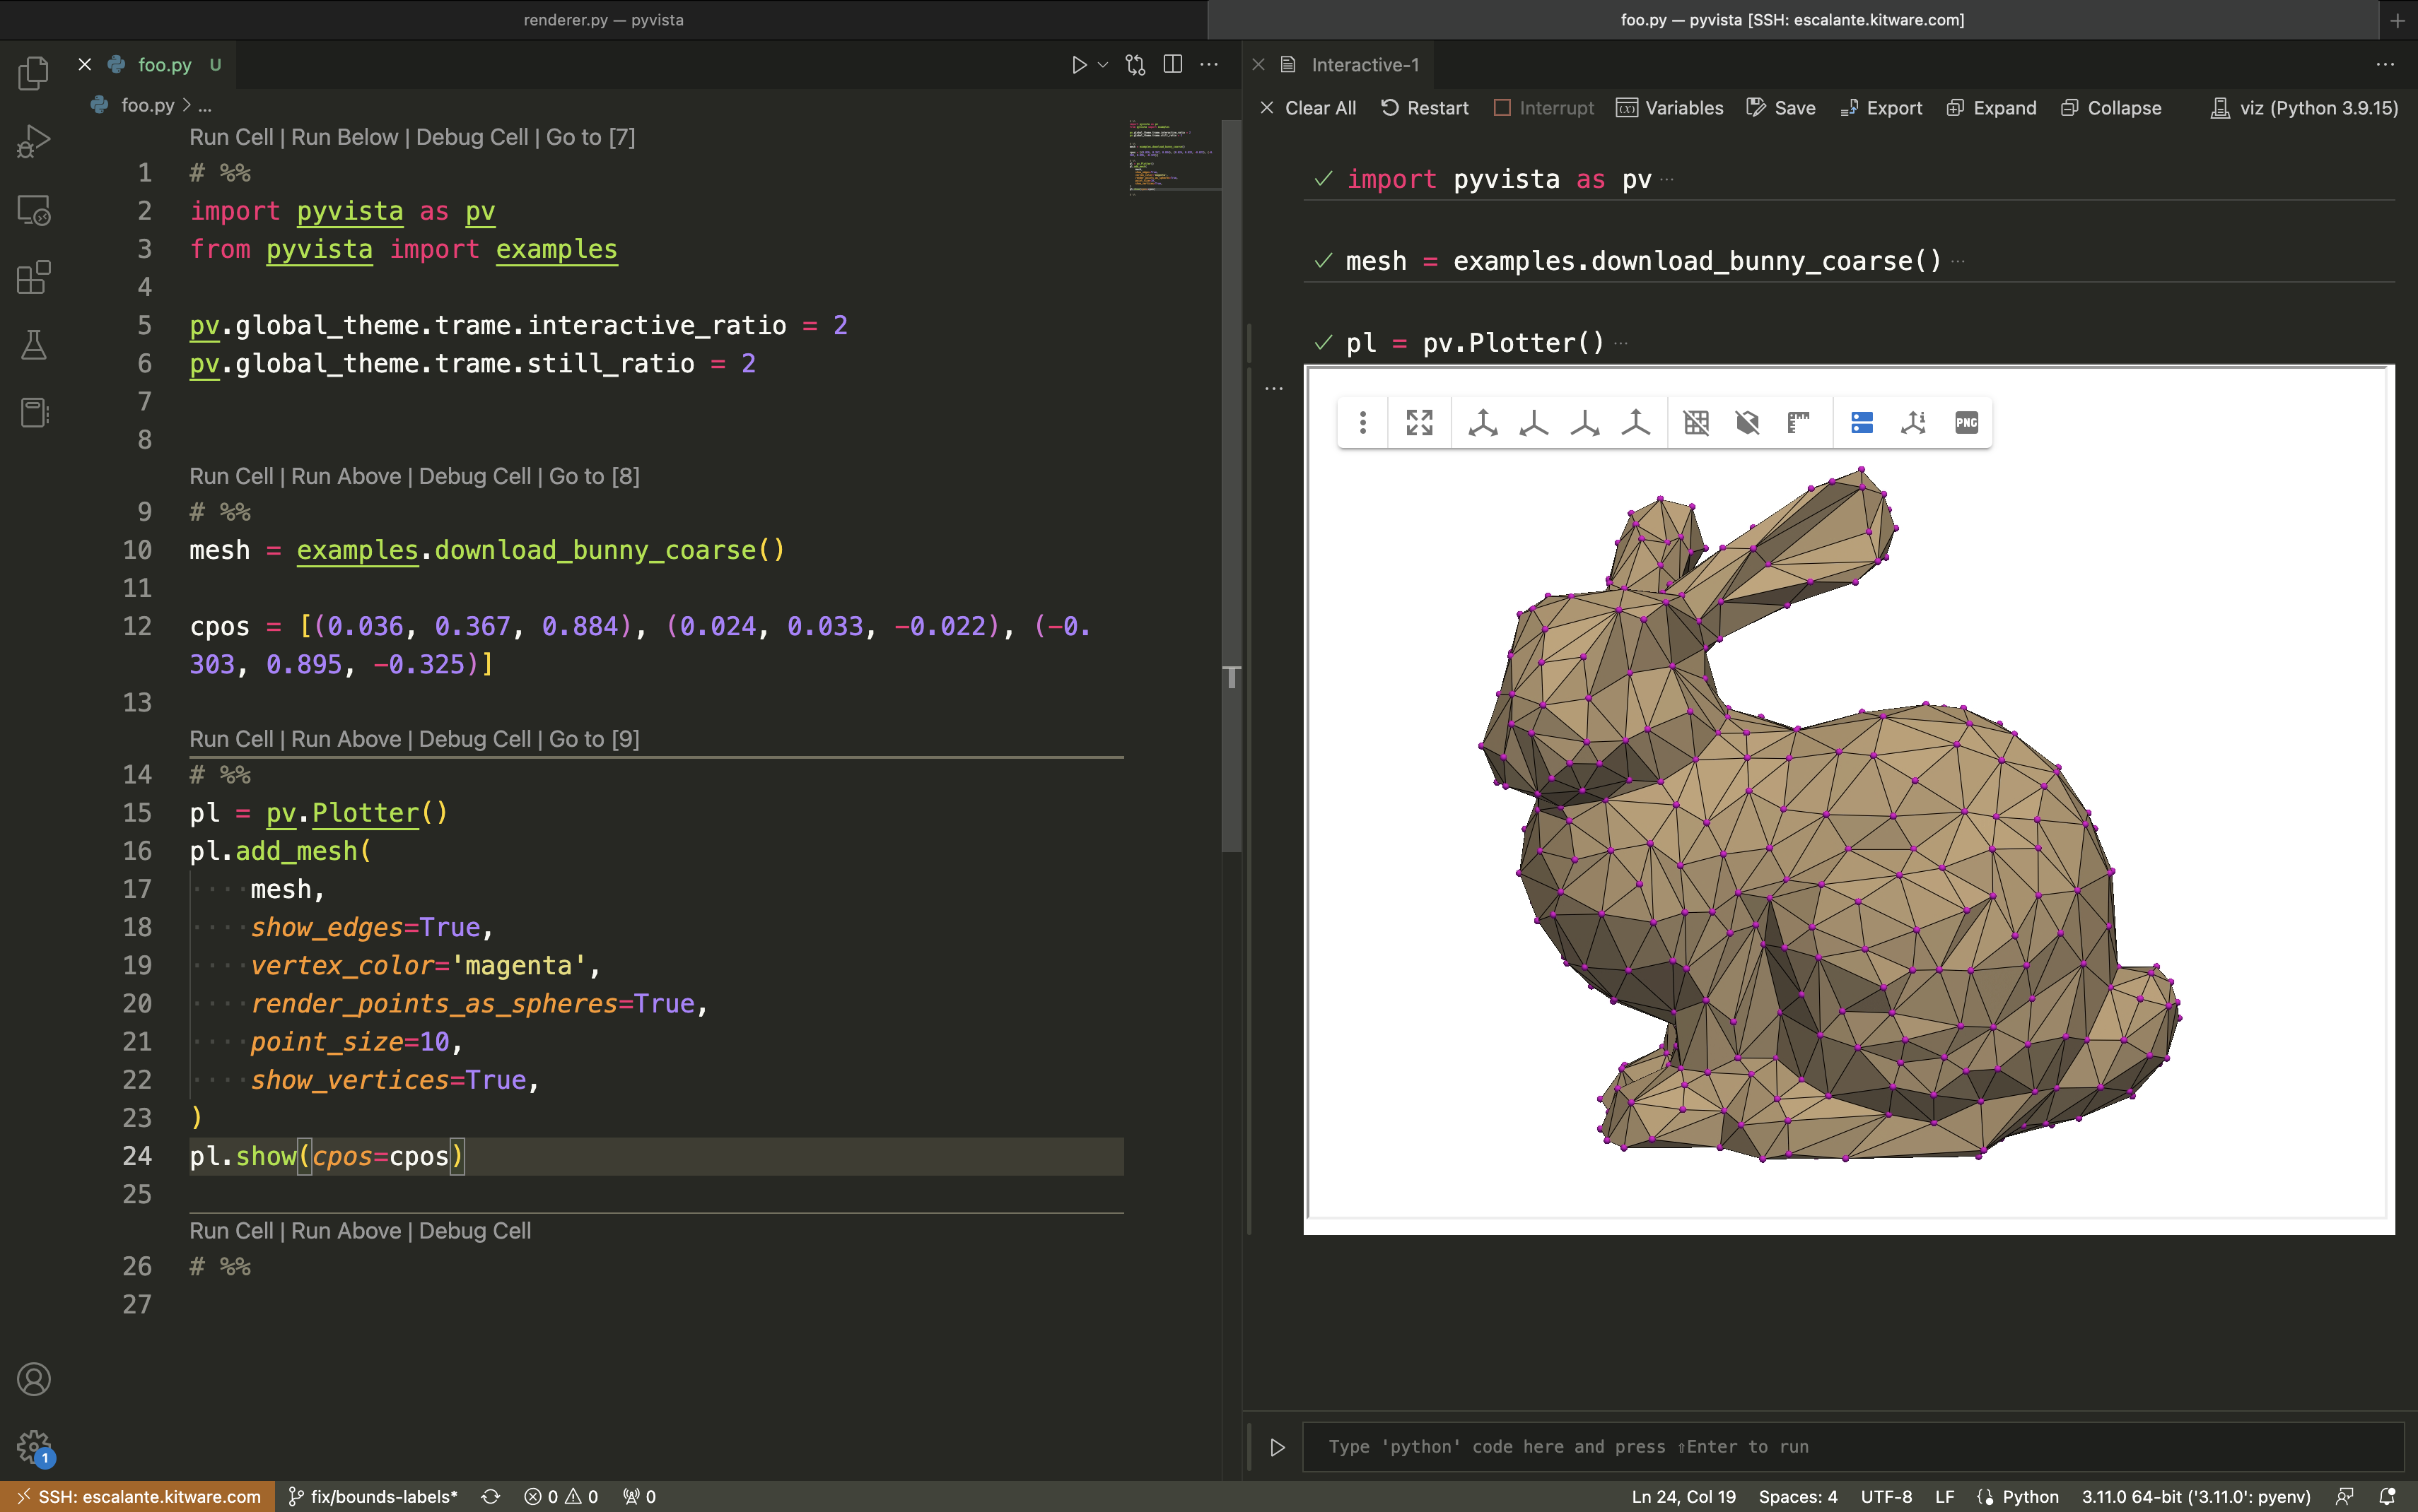The width and height of the screenshot is (2418, 1512).
Task: Open forwarded ports indicator in status bar
Action: coord(638,1497)
